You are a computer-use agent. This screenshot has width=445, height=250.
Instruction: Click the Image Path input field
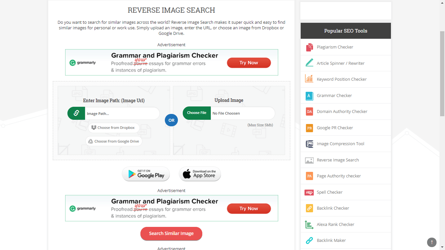point(122,113)
